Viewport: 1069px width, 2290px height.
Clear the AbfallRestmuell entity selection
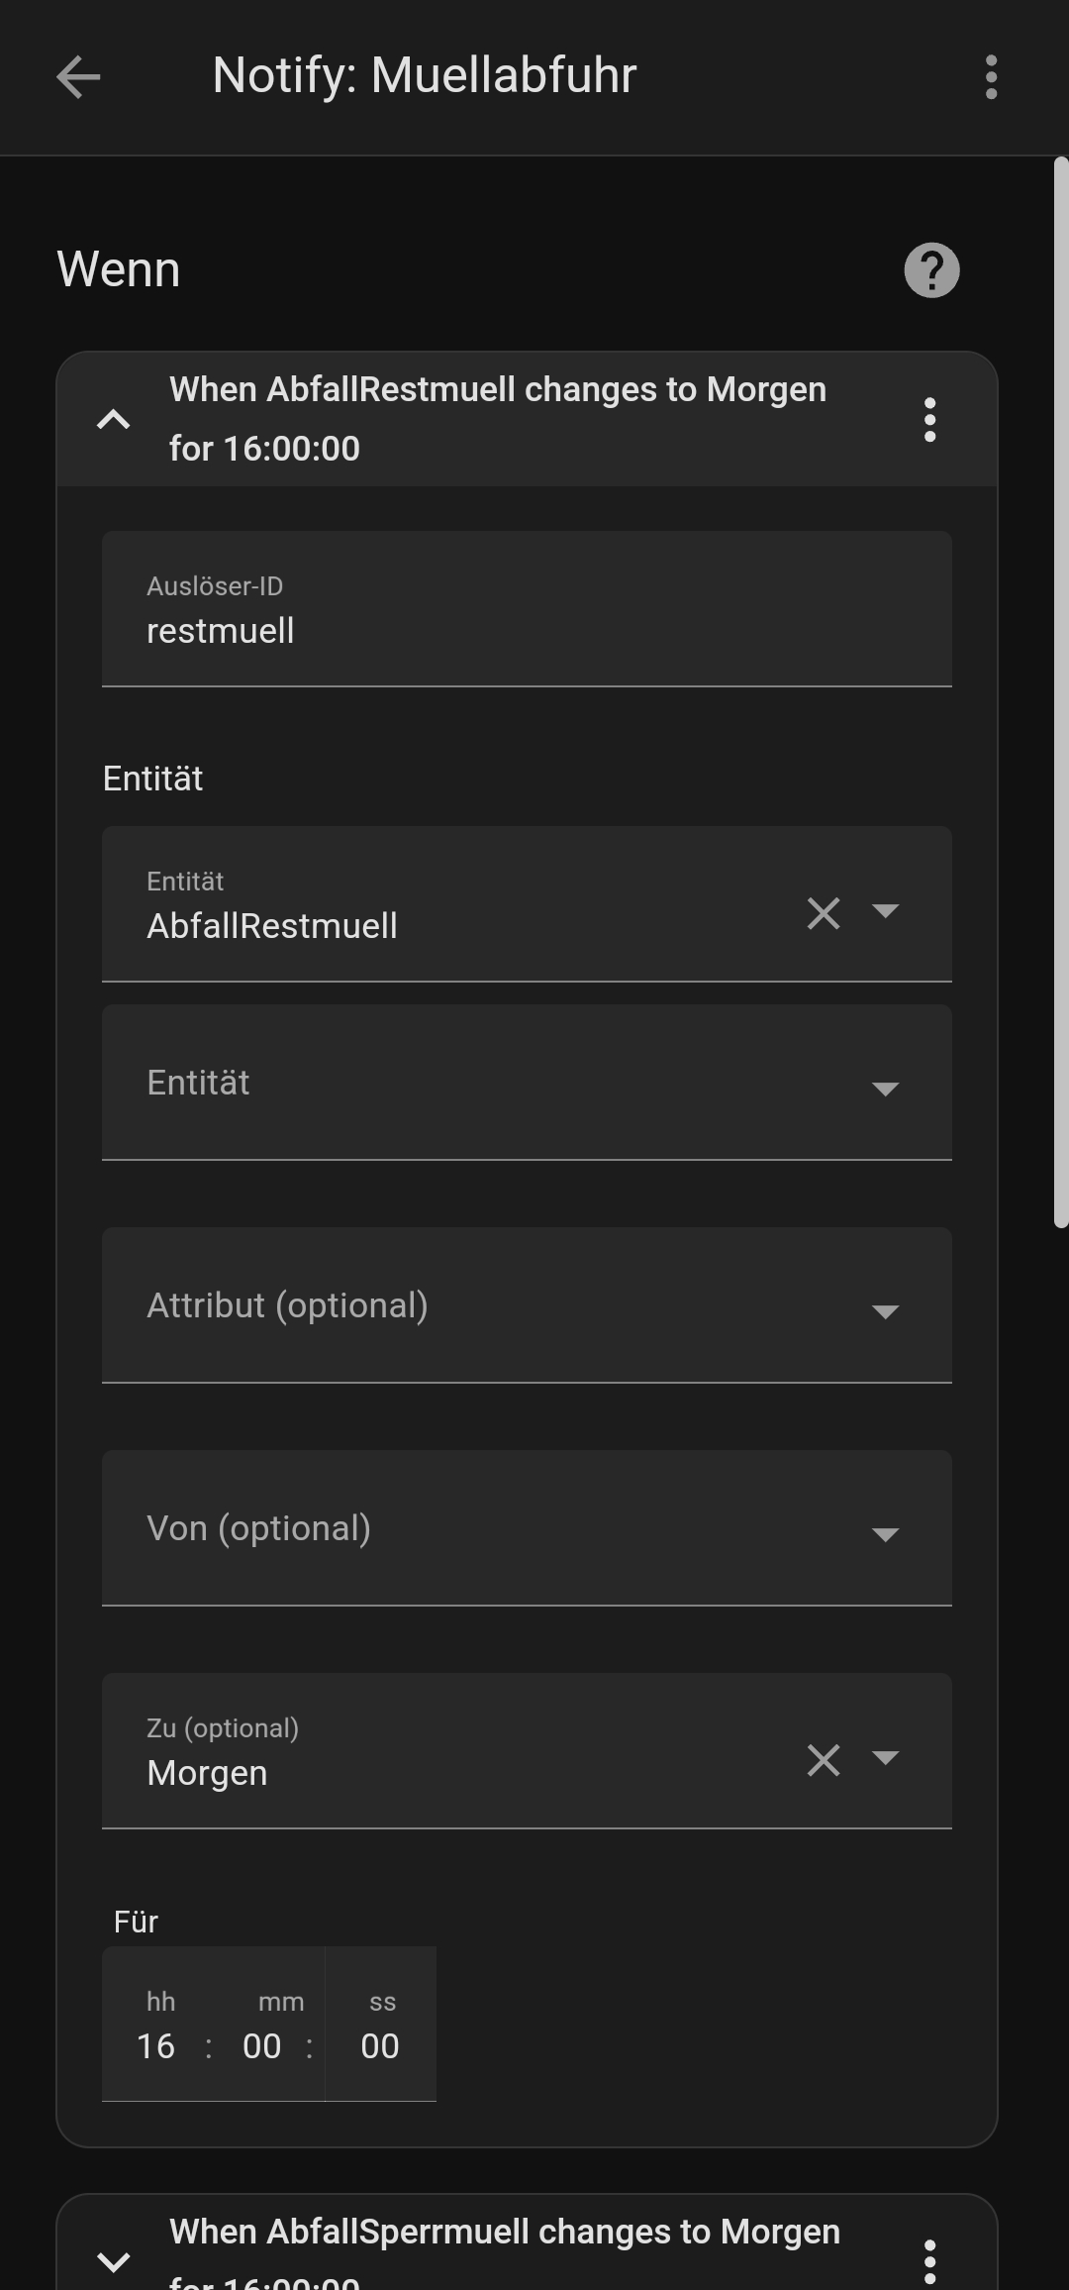[x=824, y=912]
